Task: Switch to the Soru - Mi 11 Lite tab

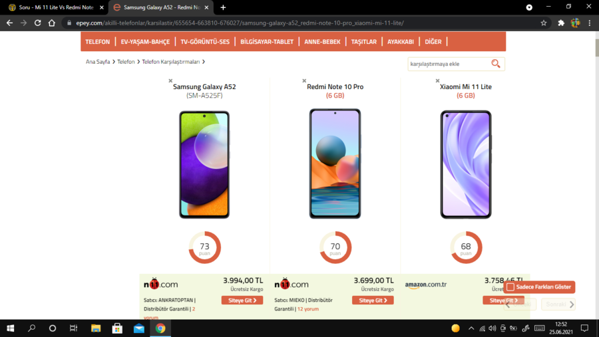Action: (55, 7)
